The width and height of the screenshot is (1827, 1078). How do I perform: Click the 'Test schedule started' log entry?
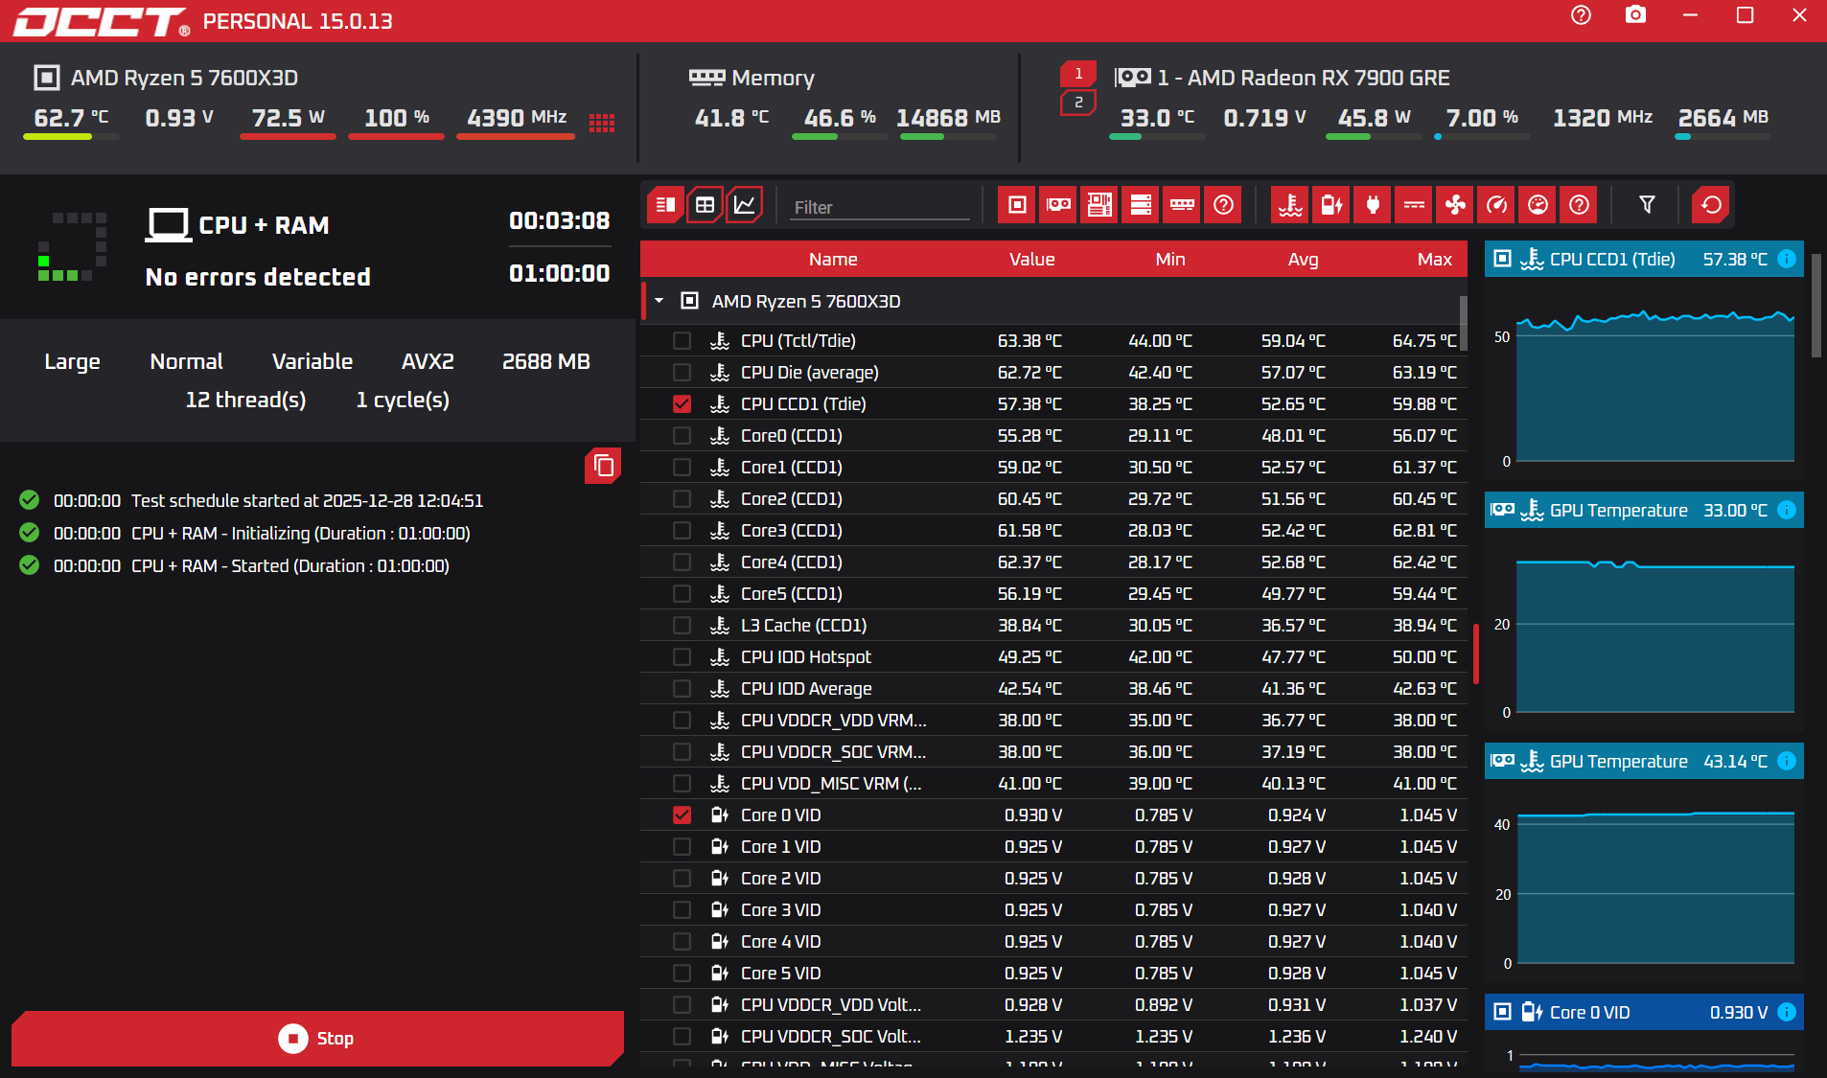pos(307,501)
